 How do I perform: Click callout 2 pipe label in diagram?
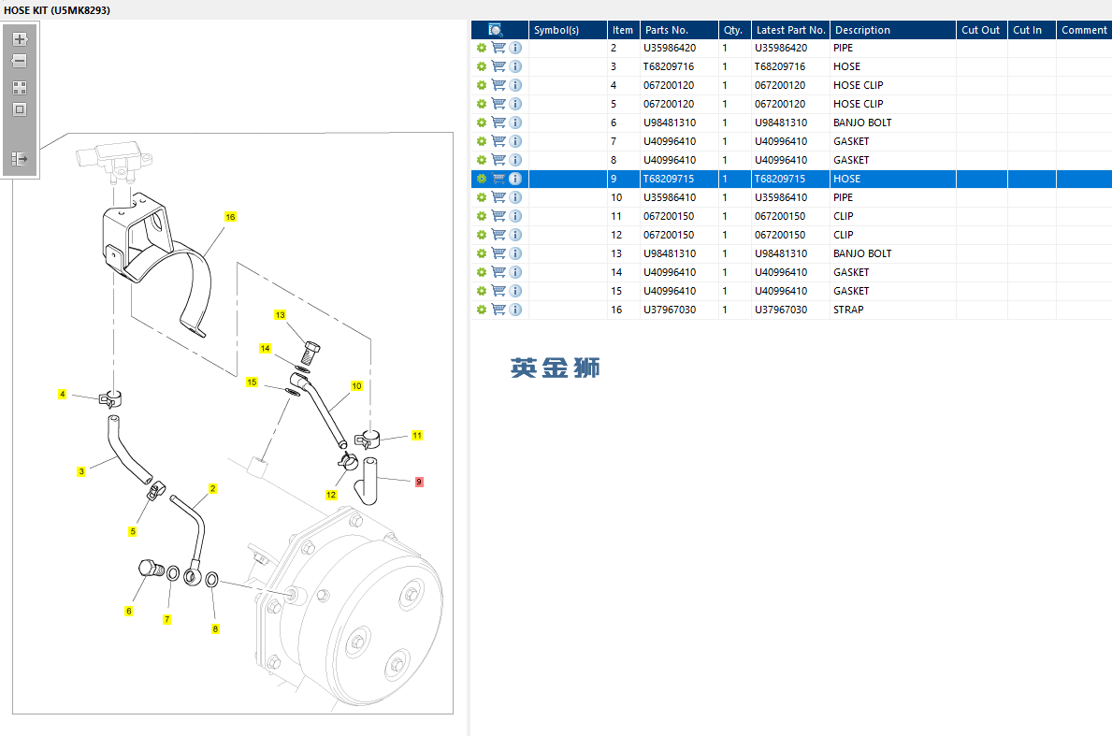[212, 488]
